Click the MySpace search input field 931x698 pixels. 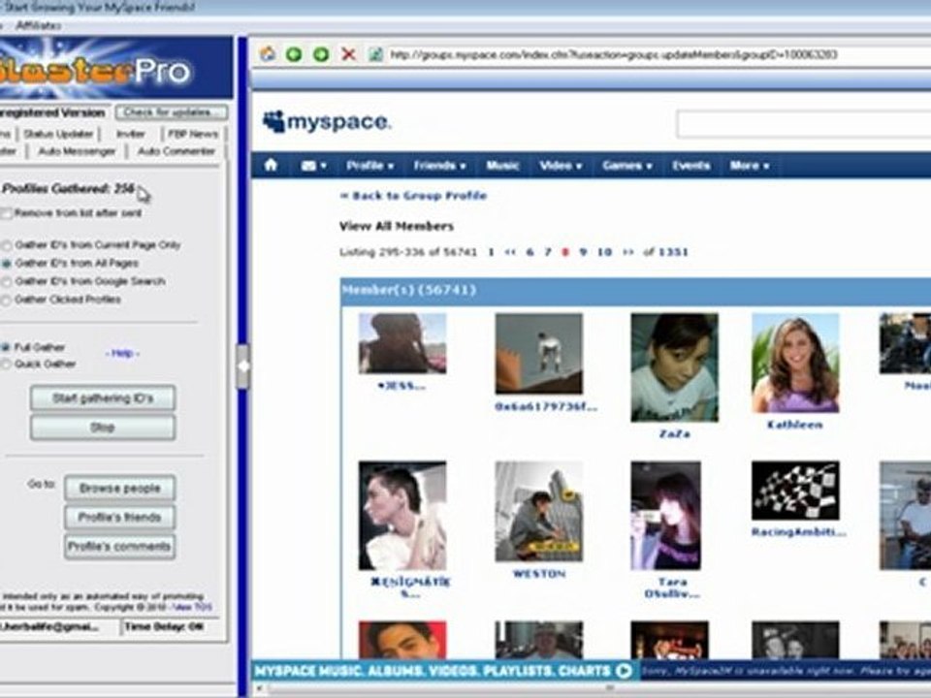803,125
